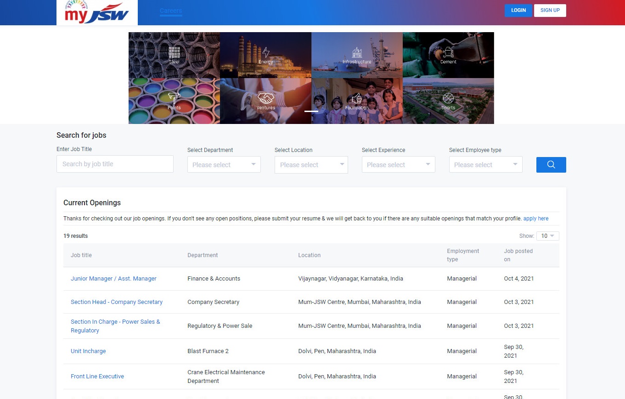Click the Cement mixer icon
The image size is (625, 399).
point(448,52)
